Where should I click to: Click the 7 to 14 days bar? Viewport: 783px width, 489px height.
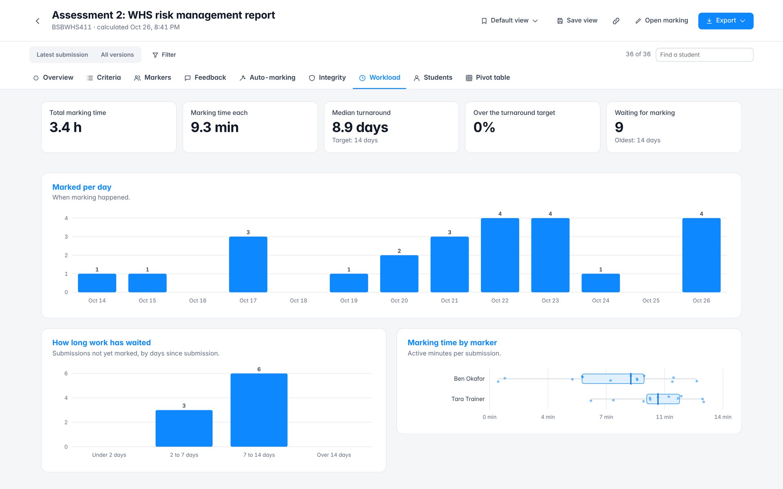point(259,410)
